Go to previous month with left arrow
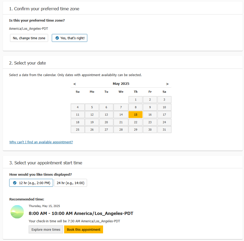244x241 pixels. coord(75,84)
